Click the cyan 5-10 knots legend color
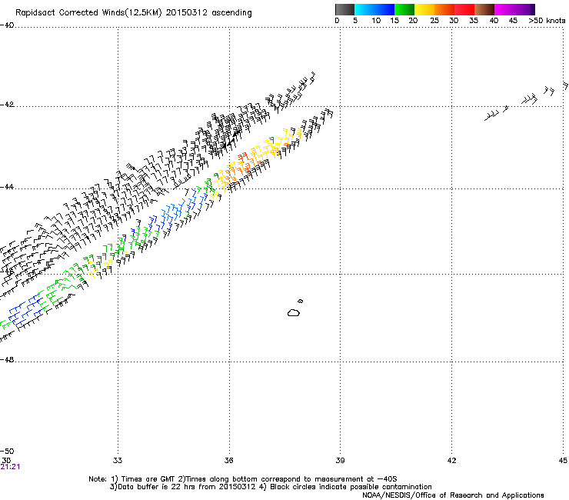The width and height of the screenshot is (569, 500). [x=364, y=9]
